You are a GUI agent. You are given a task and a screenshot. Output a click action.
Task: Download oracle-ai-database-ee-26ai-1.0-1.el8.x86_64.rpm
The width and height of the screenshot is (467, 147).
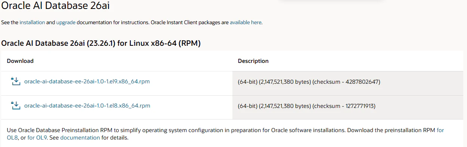87,106
